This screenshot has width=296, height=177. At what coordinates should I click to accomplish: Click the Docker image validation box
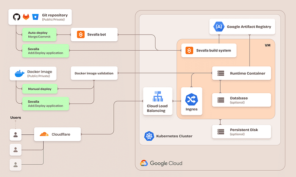click(x=94, y=73)
